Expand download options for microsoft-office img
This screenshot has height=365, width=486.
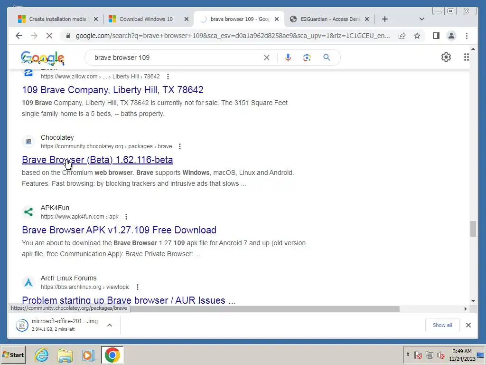point(110,325)
